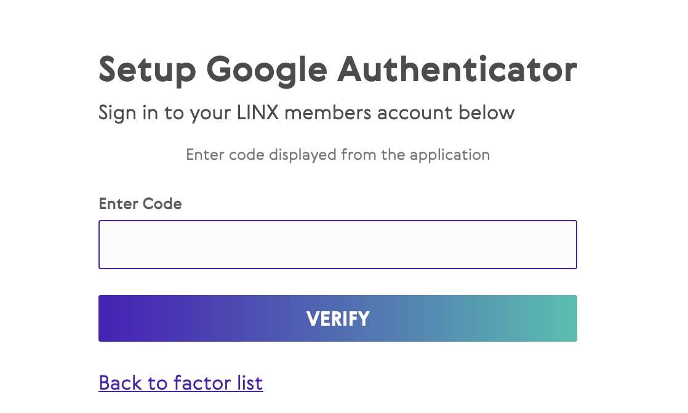Click the instruction line under the subtitle
The image size is (688, 413).
(338, 155)
